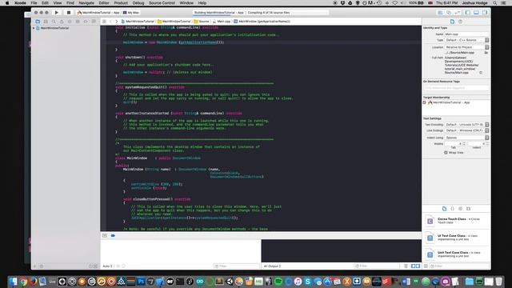Open Photoshop from the Dock
Screen dimensions: 512x288
tap(141, 282)
